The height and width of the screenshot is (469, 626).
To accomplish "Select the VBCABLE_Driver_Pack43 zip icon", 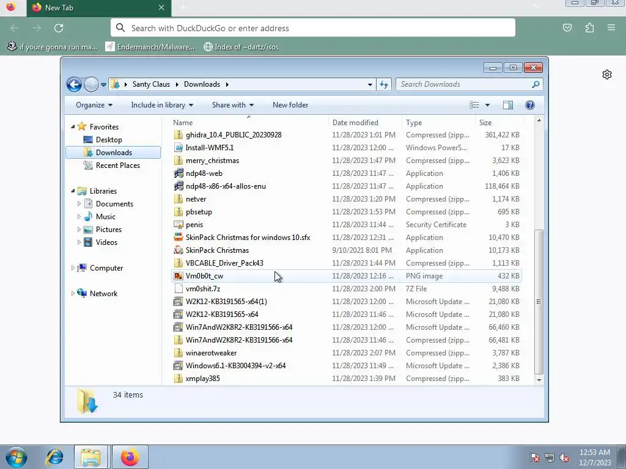I will pos(179,263).
